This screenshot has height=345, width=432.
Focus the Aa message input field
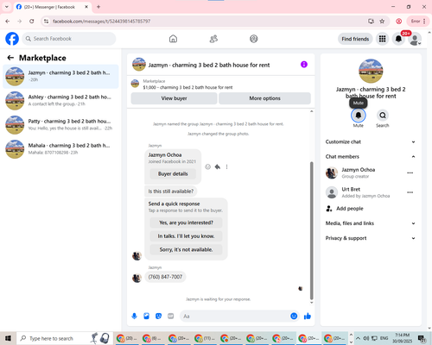click(x=235, y=317)
